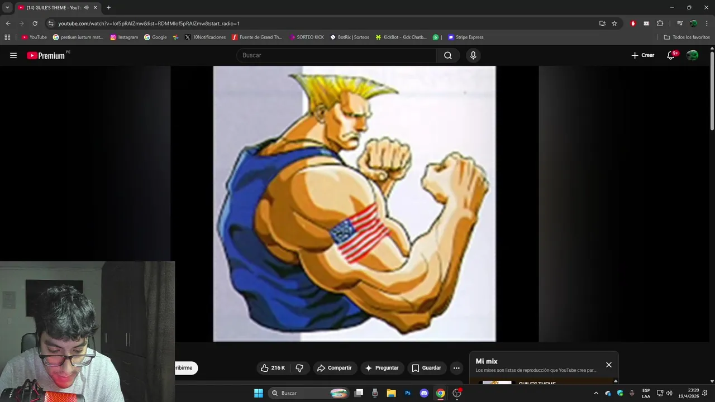Open Task View on the taskbar

(359, 393)
